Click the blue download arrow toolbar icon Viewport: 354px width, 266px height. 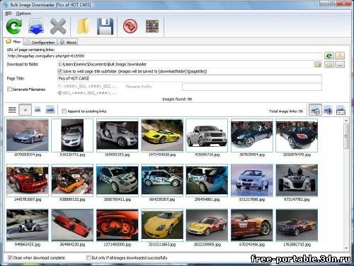(x=36, y=26)
